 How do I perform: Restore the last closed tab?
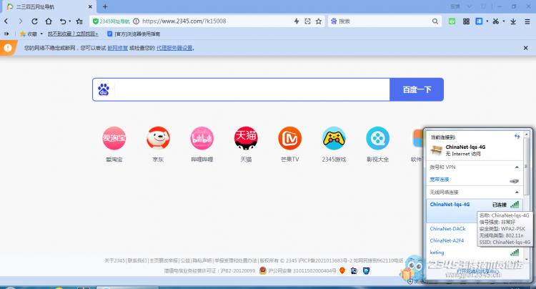click(63, 21)
